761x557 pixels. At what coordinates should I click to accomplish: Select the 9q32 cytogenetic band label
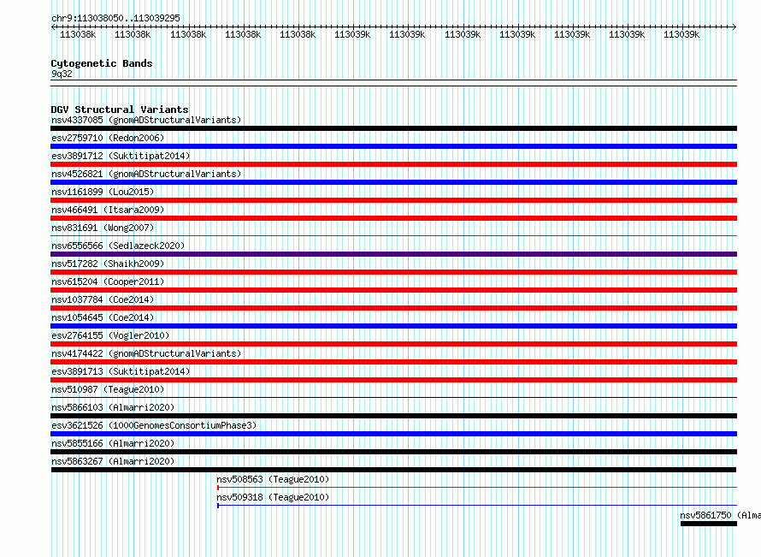(x=62, y=74)
